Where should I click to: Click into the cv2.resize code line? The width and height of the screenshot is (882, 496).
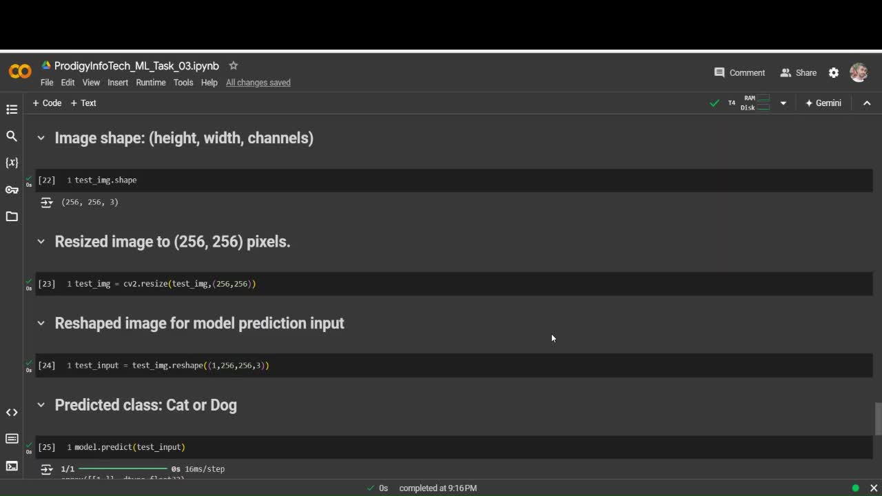[165, 284]
